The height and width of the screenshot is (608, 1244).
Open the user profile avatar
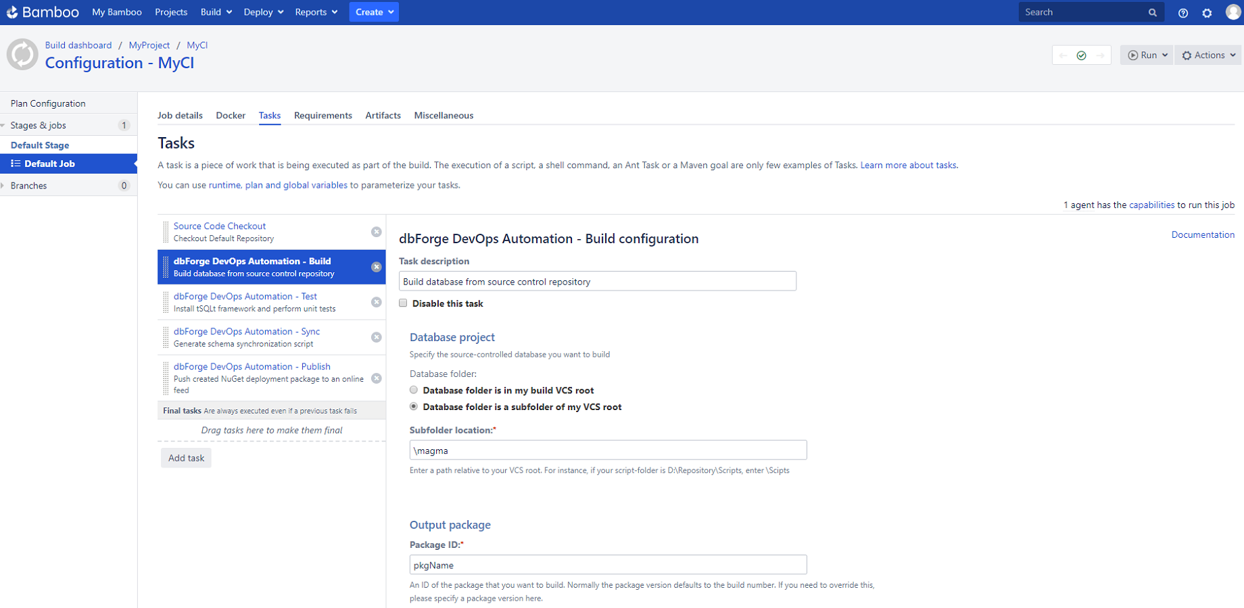[x=1233, y=12]
